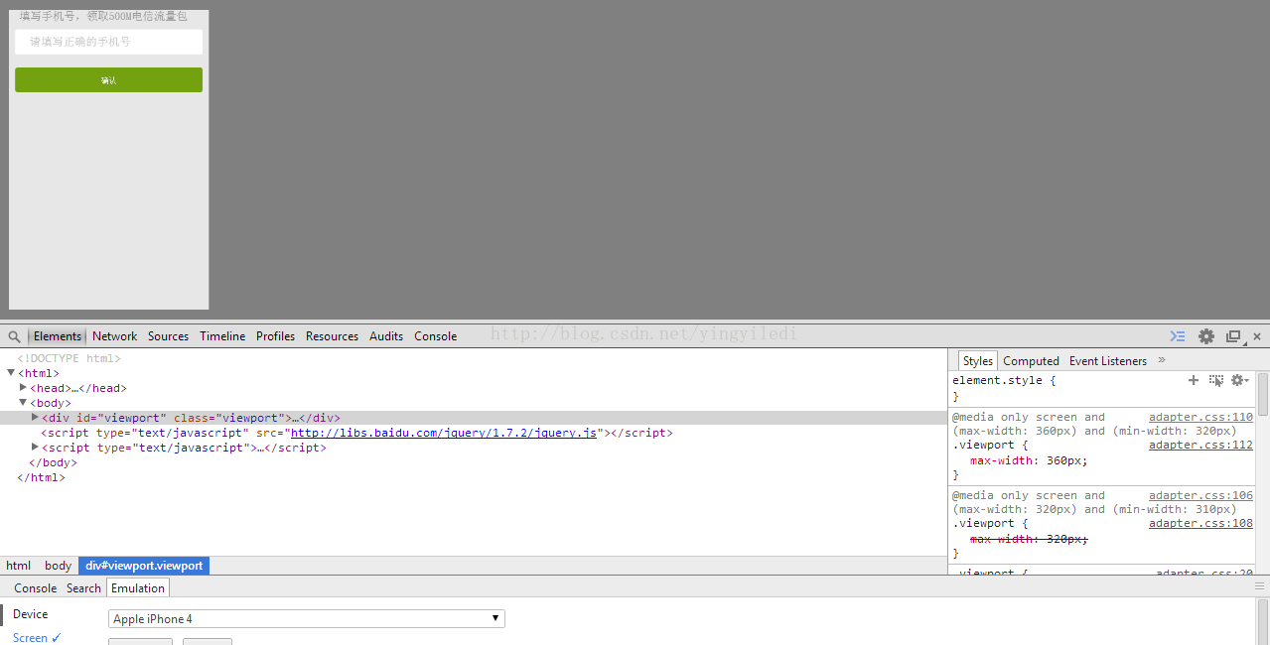1270x645 pixels.
Task: Click the closing </html> tag line
Action: tap(41, 477)
